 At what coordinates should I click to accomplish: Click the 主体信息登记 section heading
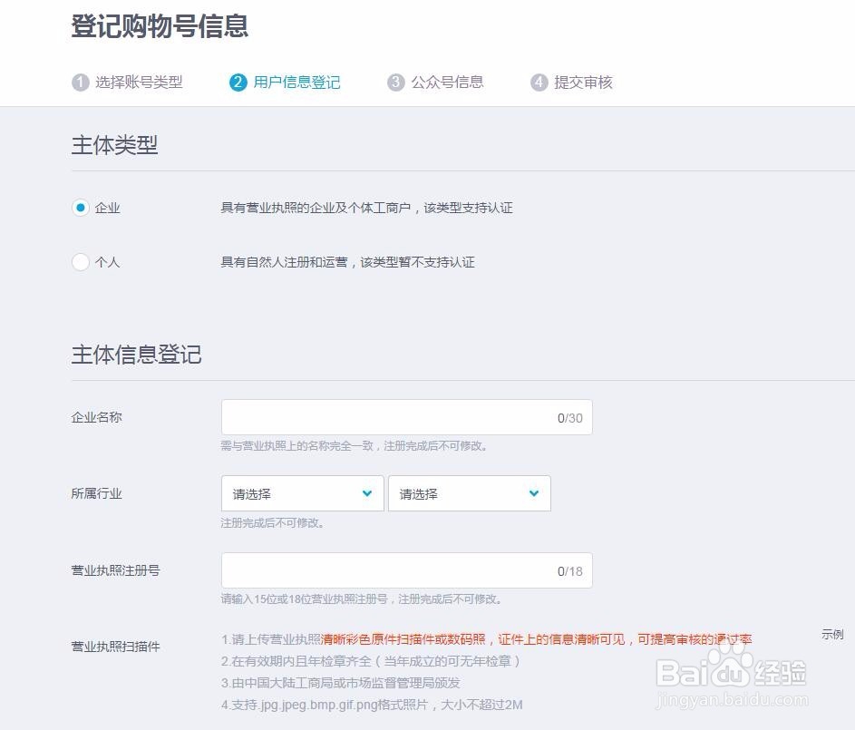(x=136, y=355)
